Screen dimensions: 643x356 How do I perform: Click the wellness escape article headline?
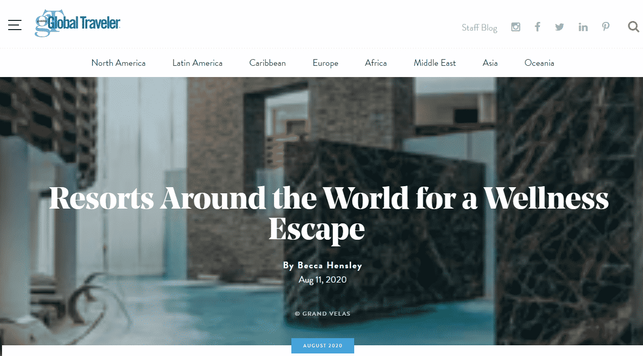(x=329, y=213)
